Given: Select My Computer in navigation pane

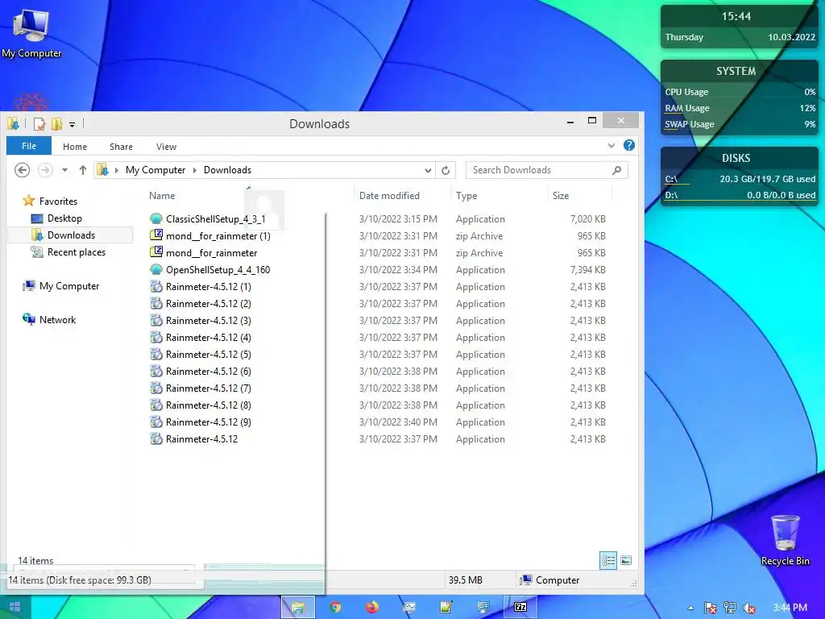Looking at the screenshot, I should pyautogui.click(x=61, y=286).
